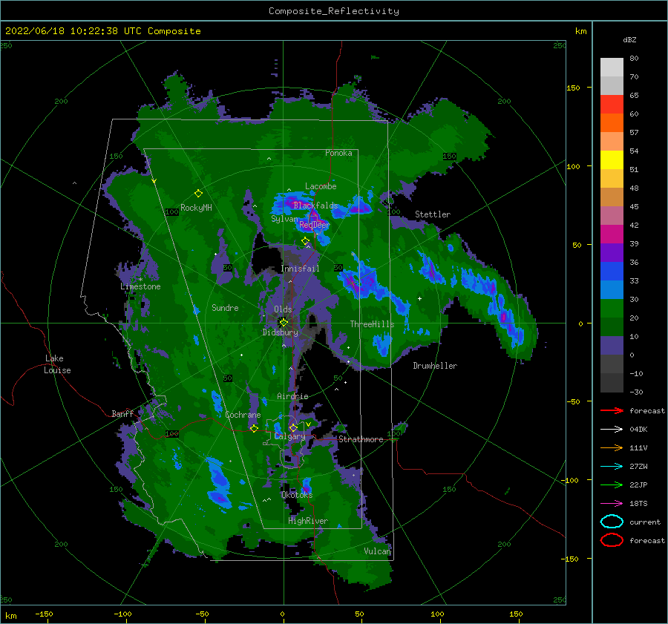
Task: Pick the slate purple 0–10 dBZ swatch
Action: point(612,346)
